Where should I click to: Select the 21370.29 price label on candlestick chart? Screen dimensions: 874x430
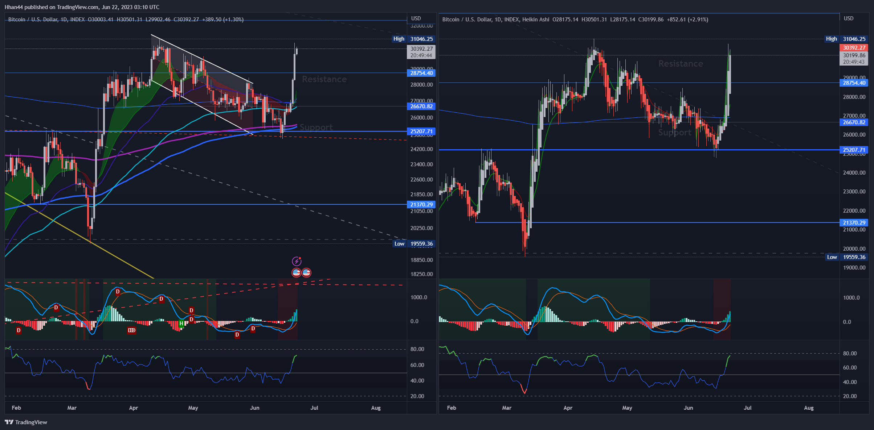pyautogui.click(x=421, y=204)
